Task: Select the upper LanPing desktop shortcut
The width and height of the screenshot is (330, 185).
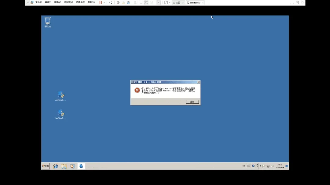Action: [x=61, y=95]
